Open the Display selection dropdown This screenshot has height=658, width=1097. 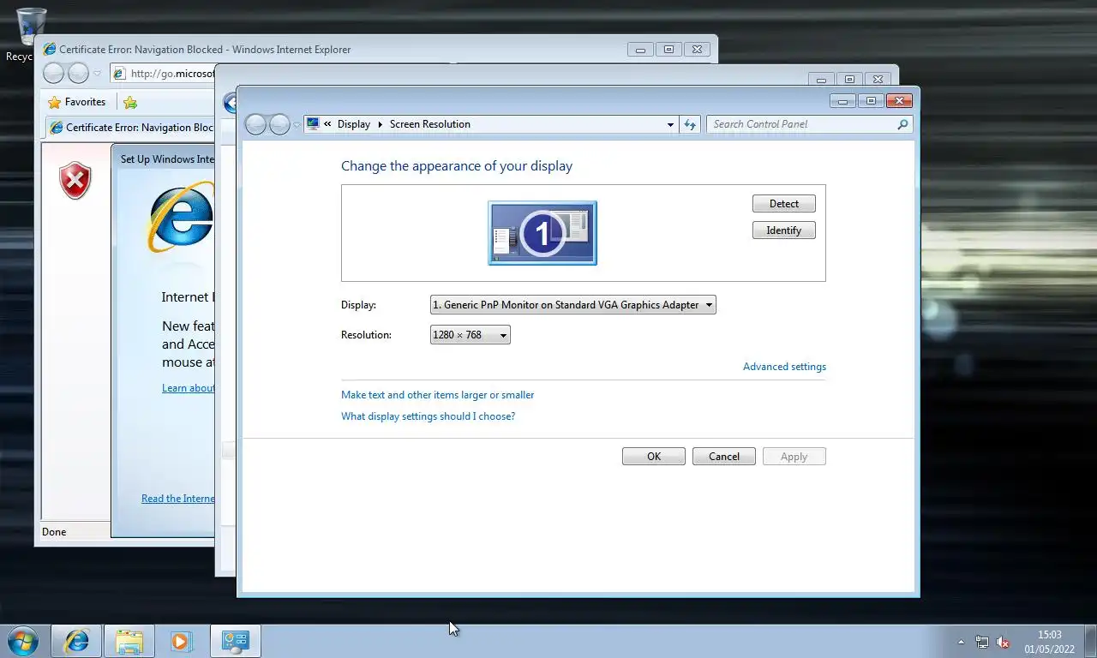[572, 305]
